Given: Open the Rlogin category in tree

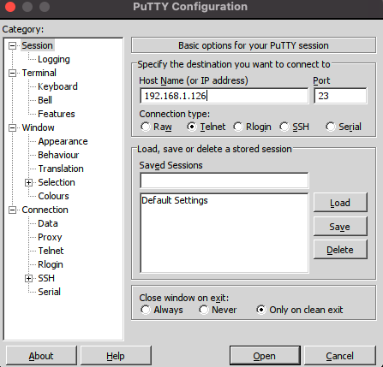Looking at the screenshot, I should tap(51, 264).
